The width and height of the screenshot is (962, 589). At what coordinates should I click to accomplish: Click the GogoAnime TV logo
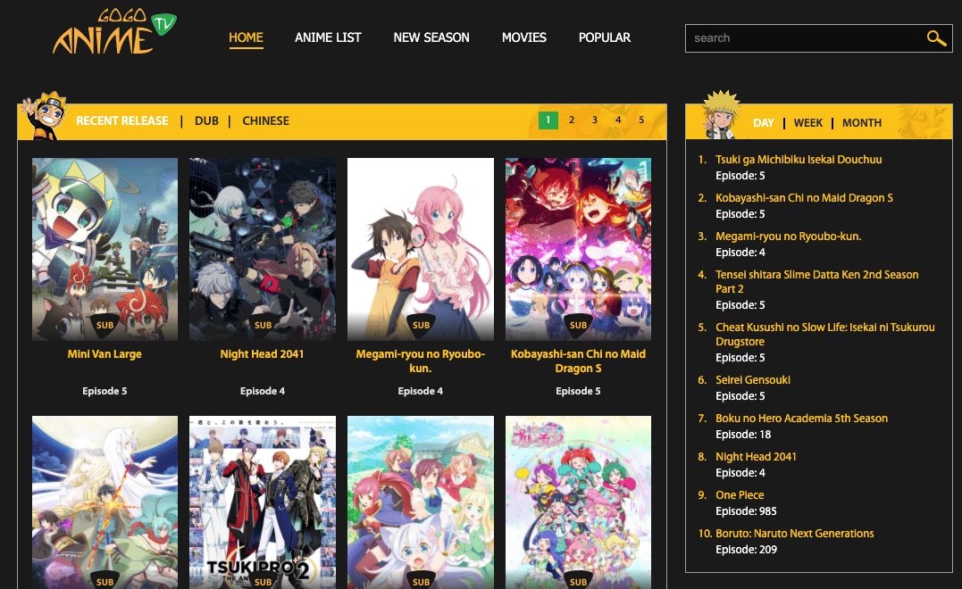pyautogui.click(x=114, y=31)
